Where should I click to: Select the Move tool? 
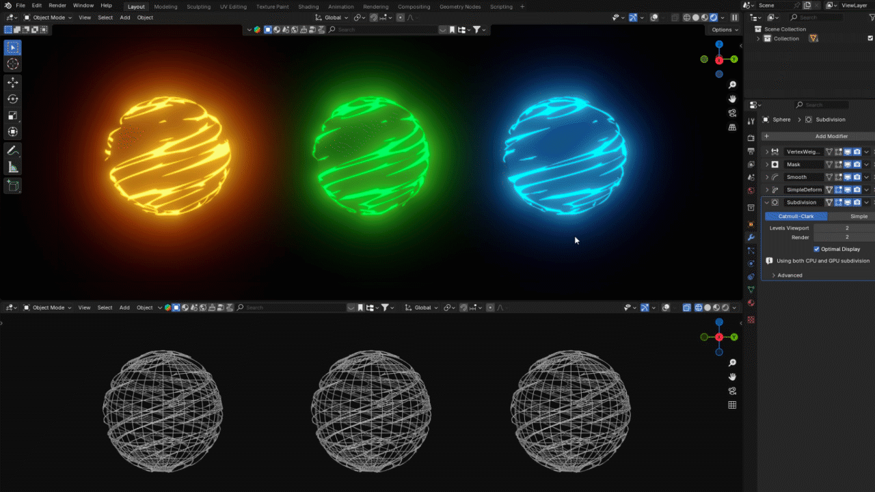[13, 82]
